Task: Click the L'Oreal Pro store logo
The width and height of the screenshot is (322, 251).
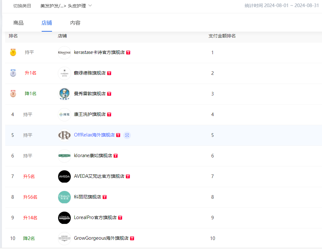Action: pyautogui.click(x=65, y=218)
